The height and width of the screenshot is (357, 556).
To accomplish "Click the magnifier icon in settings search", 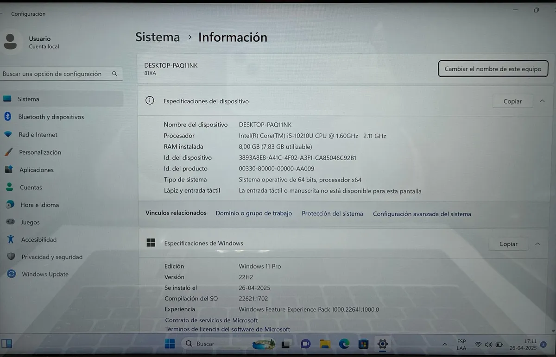I will pos(114,74).
